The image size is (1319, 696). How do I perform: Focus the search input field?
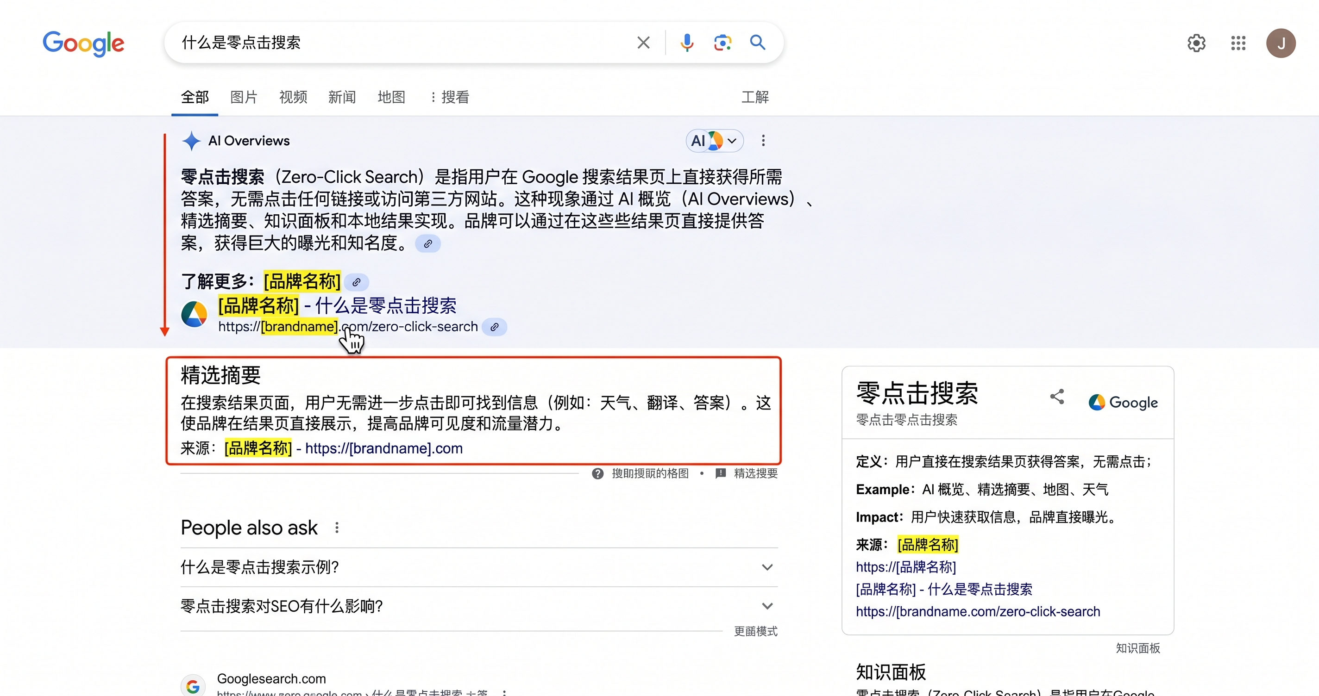click(x=399, y=43)
